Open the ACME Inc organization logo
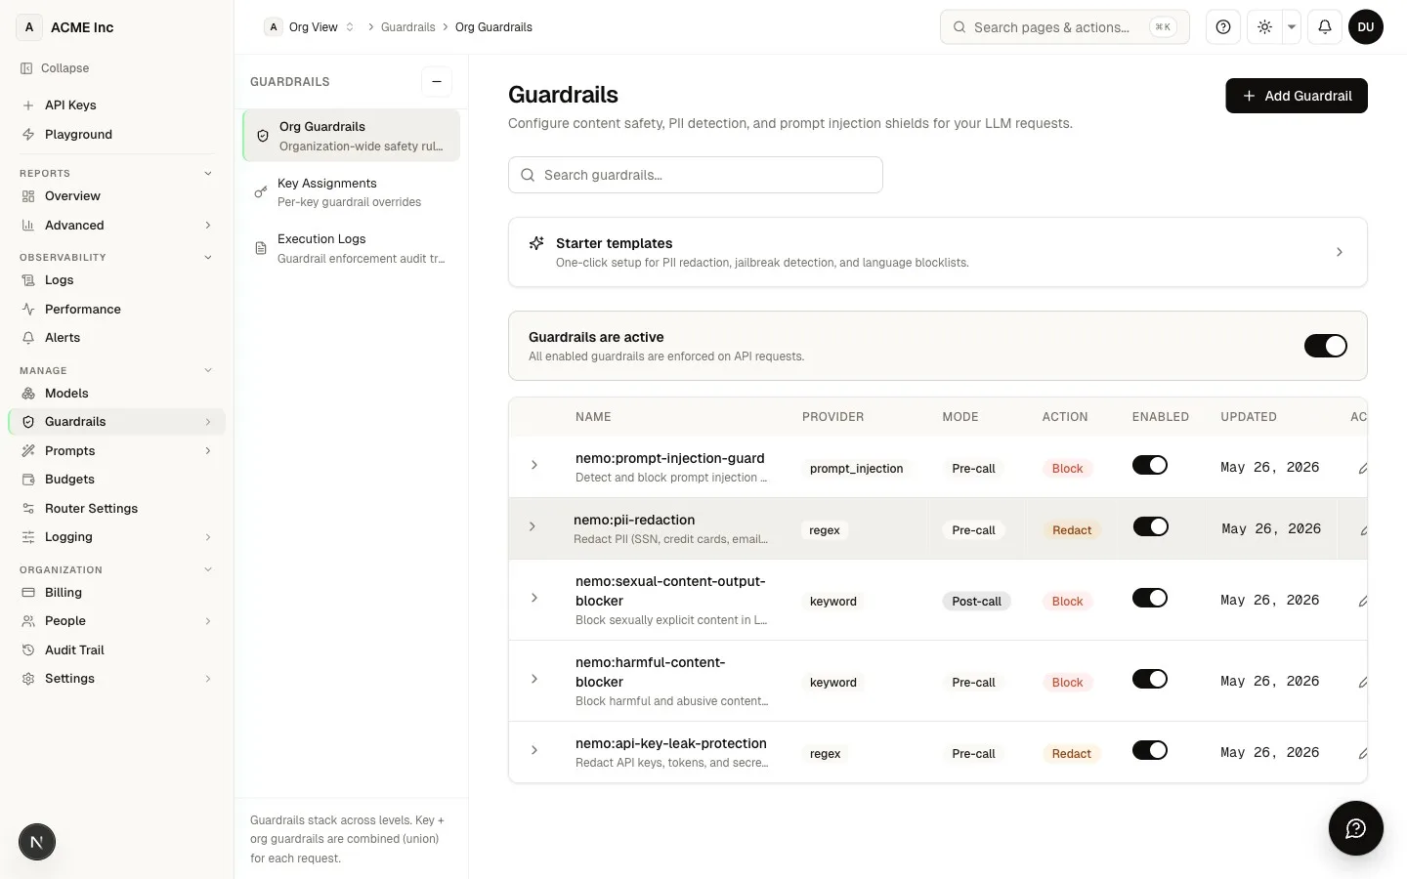 coord(29,27)
